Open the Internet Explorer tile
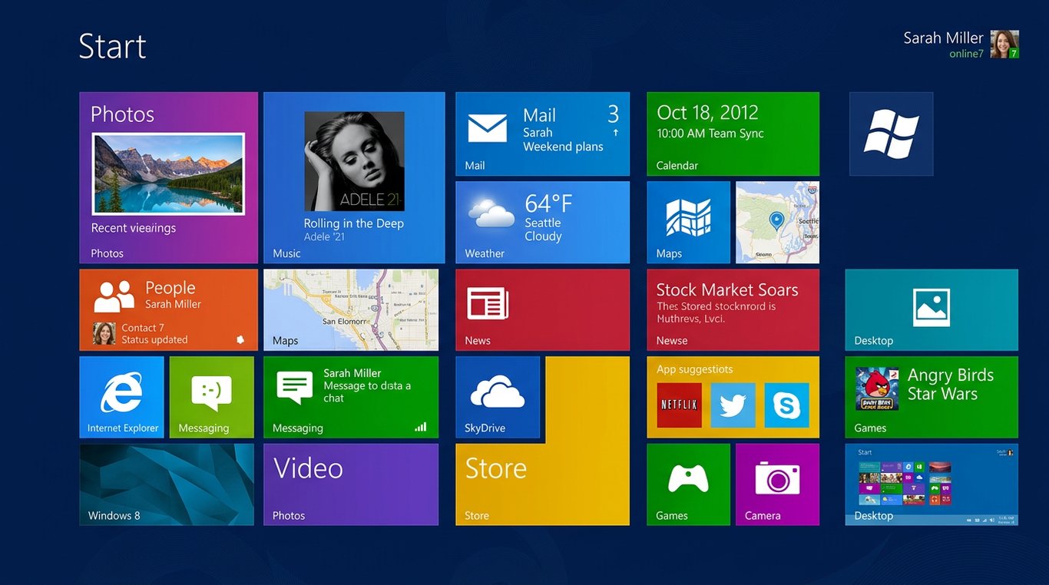The image size is (1049, 585). 121,397
